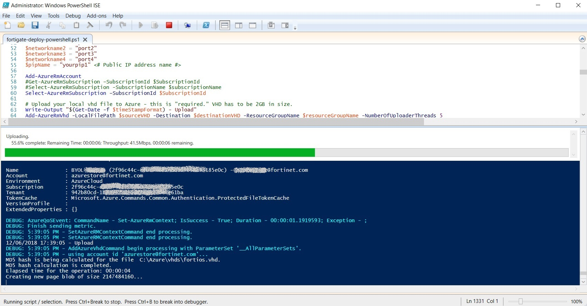
Task: Select the fortigate-deploy-powershell.ps1 tab
Action: (43, 39)
